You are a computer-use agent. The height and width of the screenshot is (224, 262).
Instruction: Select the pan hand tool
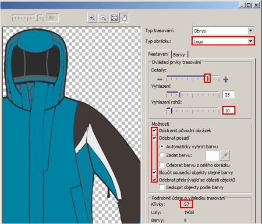coord(125,18)
